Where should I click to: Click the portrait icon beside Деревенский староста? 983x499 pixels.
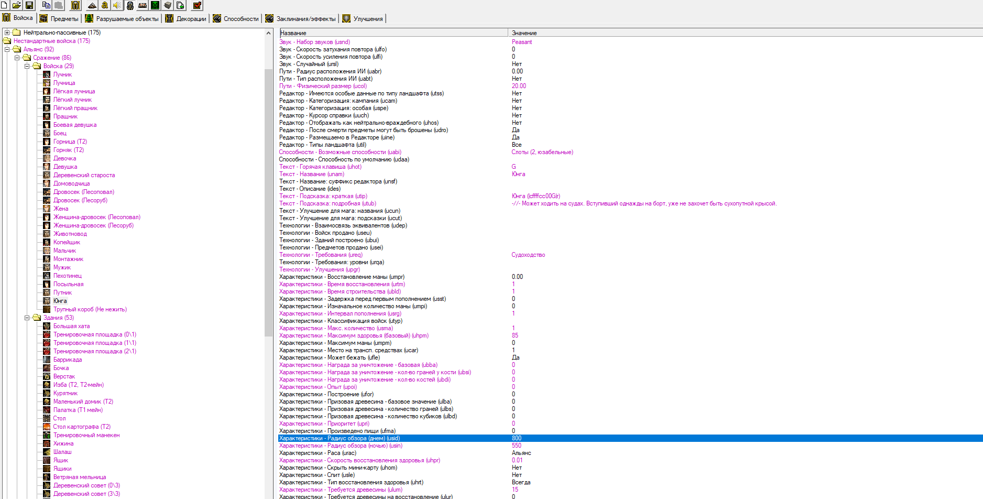(x=47, y=175)
